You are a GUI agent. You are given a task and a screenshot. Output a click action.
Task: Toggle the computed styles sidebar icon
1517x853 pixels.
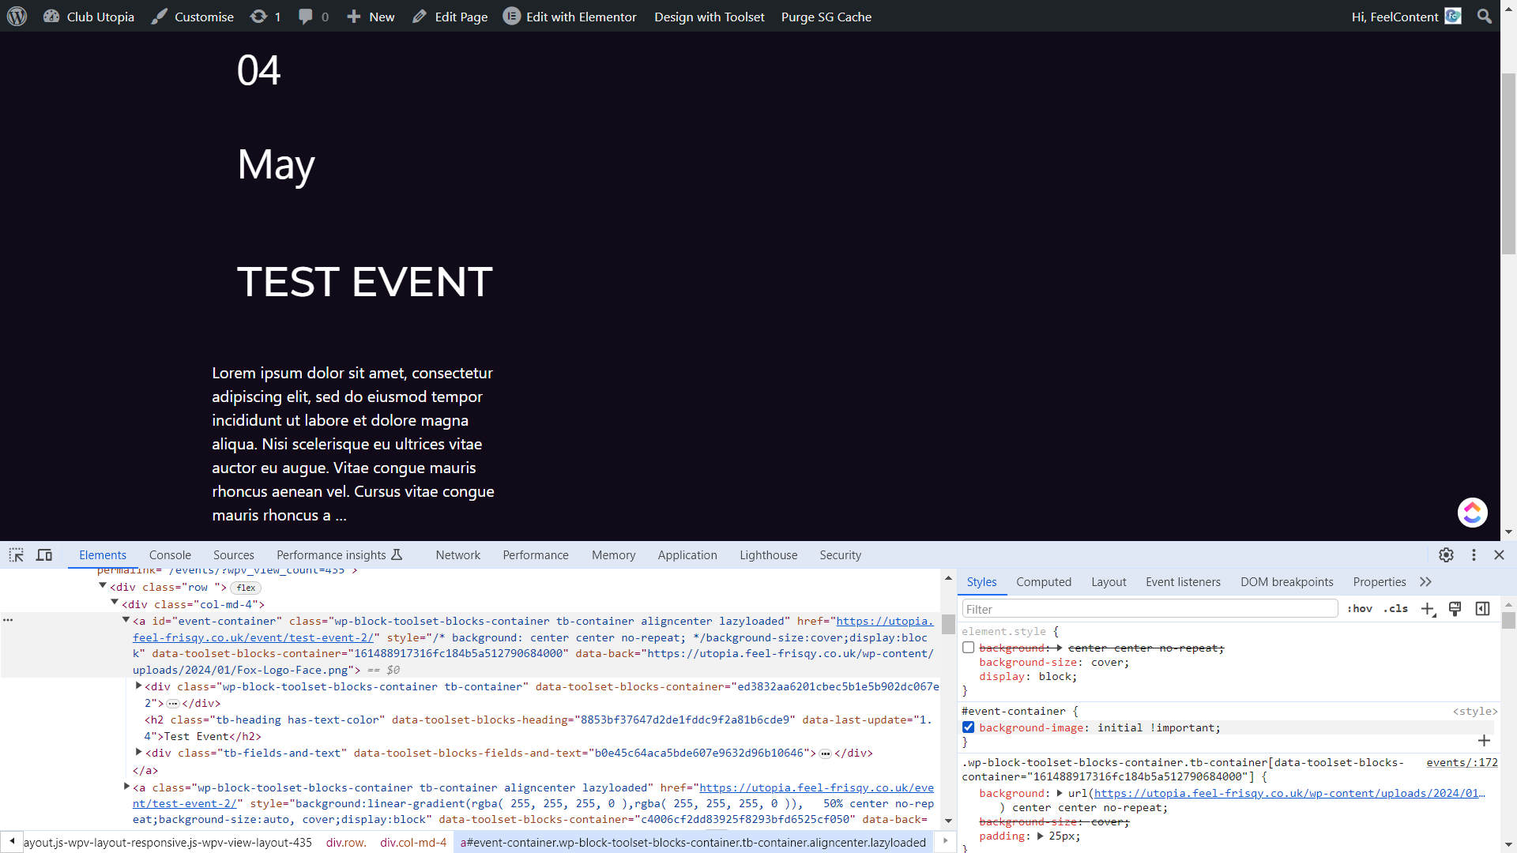1483,609
